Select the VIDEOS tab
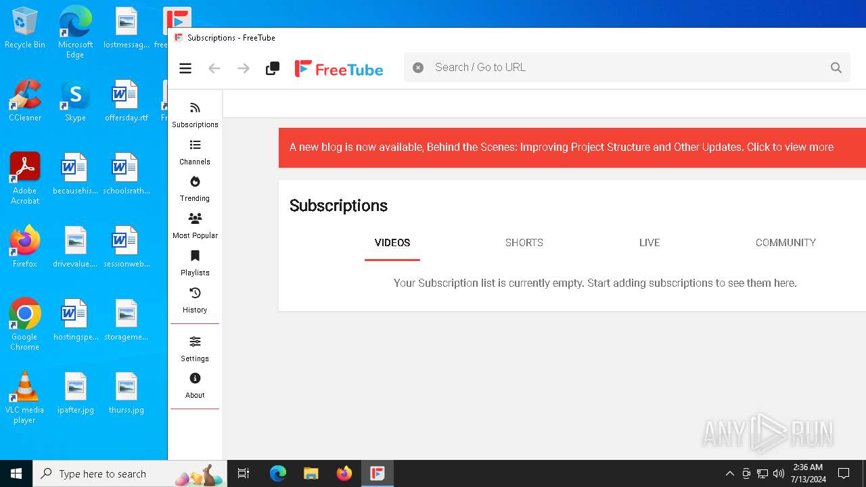The image size is (866, 487). point(392,243)
